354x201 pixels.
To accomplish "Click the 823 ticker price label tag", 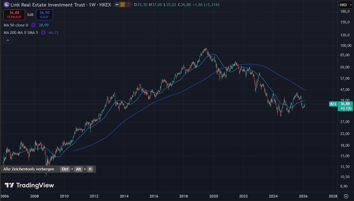I will (333, 104).
